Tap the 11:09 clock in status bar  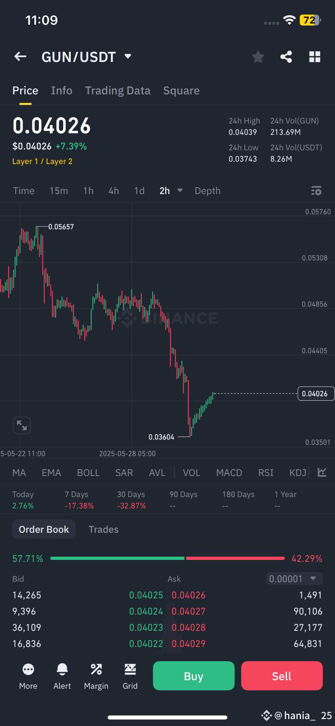42,20
